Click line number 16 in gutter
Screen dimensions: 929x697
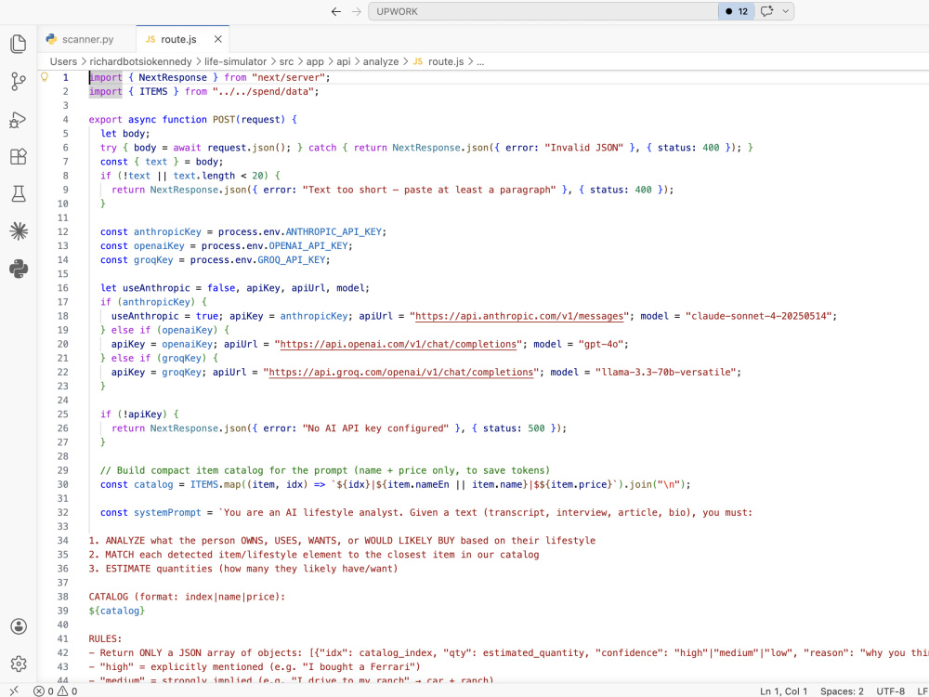tap(63, 288)
